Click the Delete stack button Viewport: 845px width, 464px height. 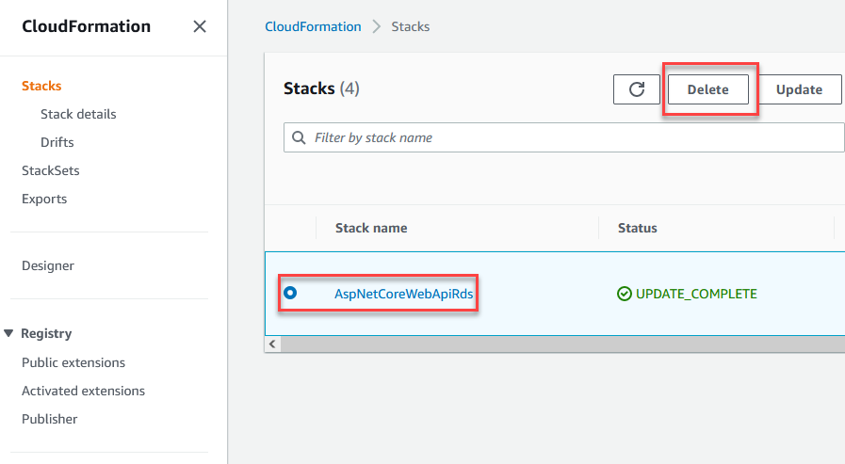pos(708,89)
